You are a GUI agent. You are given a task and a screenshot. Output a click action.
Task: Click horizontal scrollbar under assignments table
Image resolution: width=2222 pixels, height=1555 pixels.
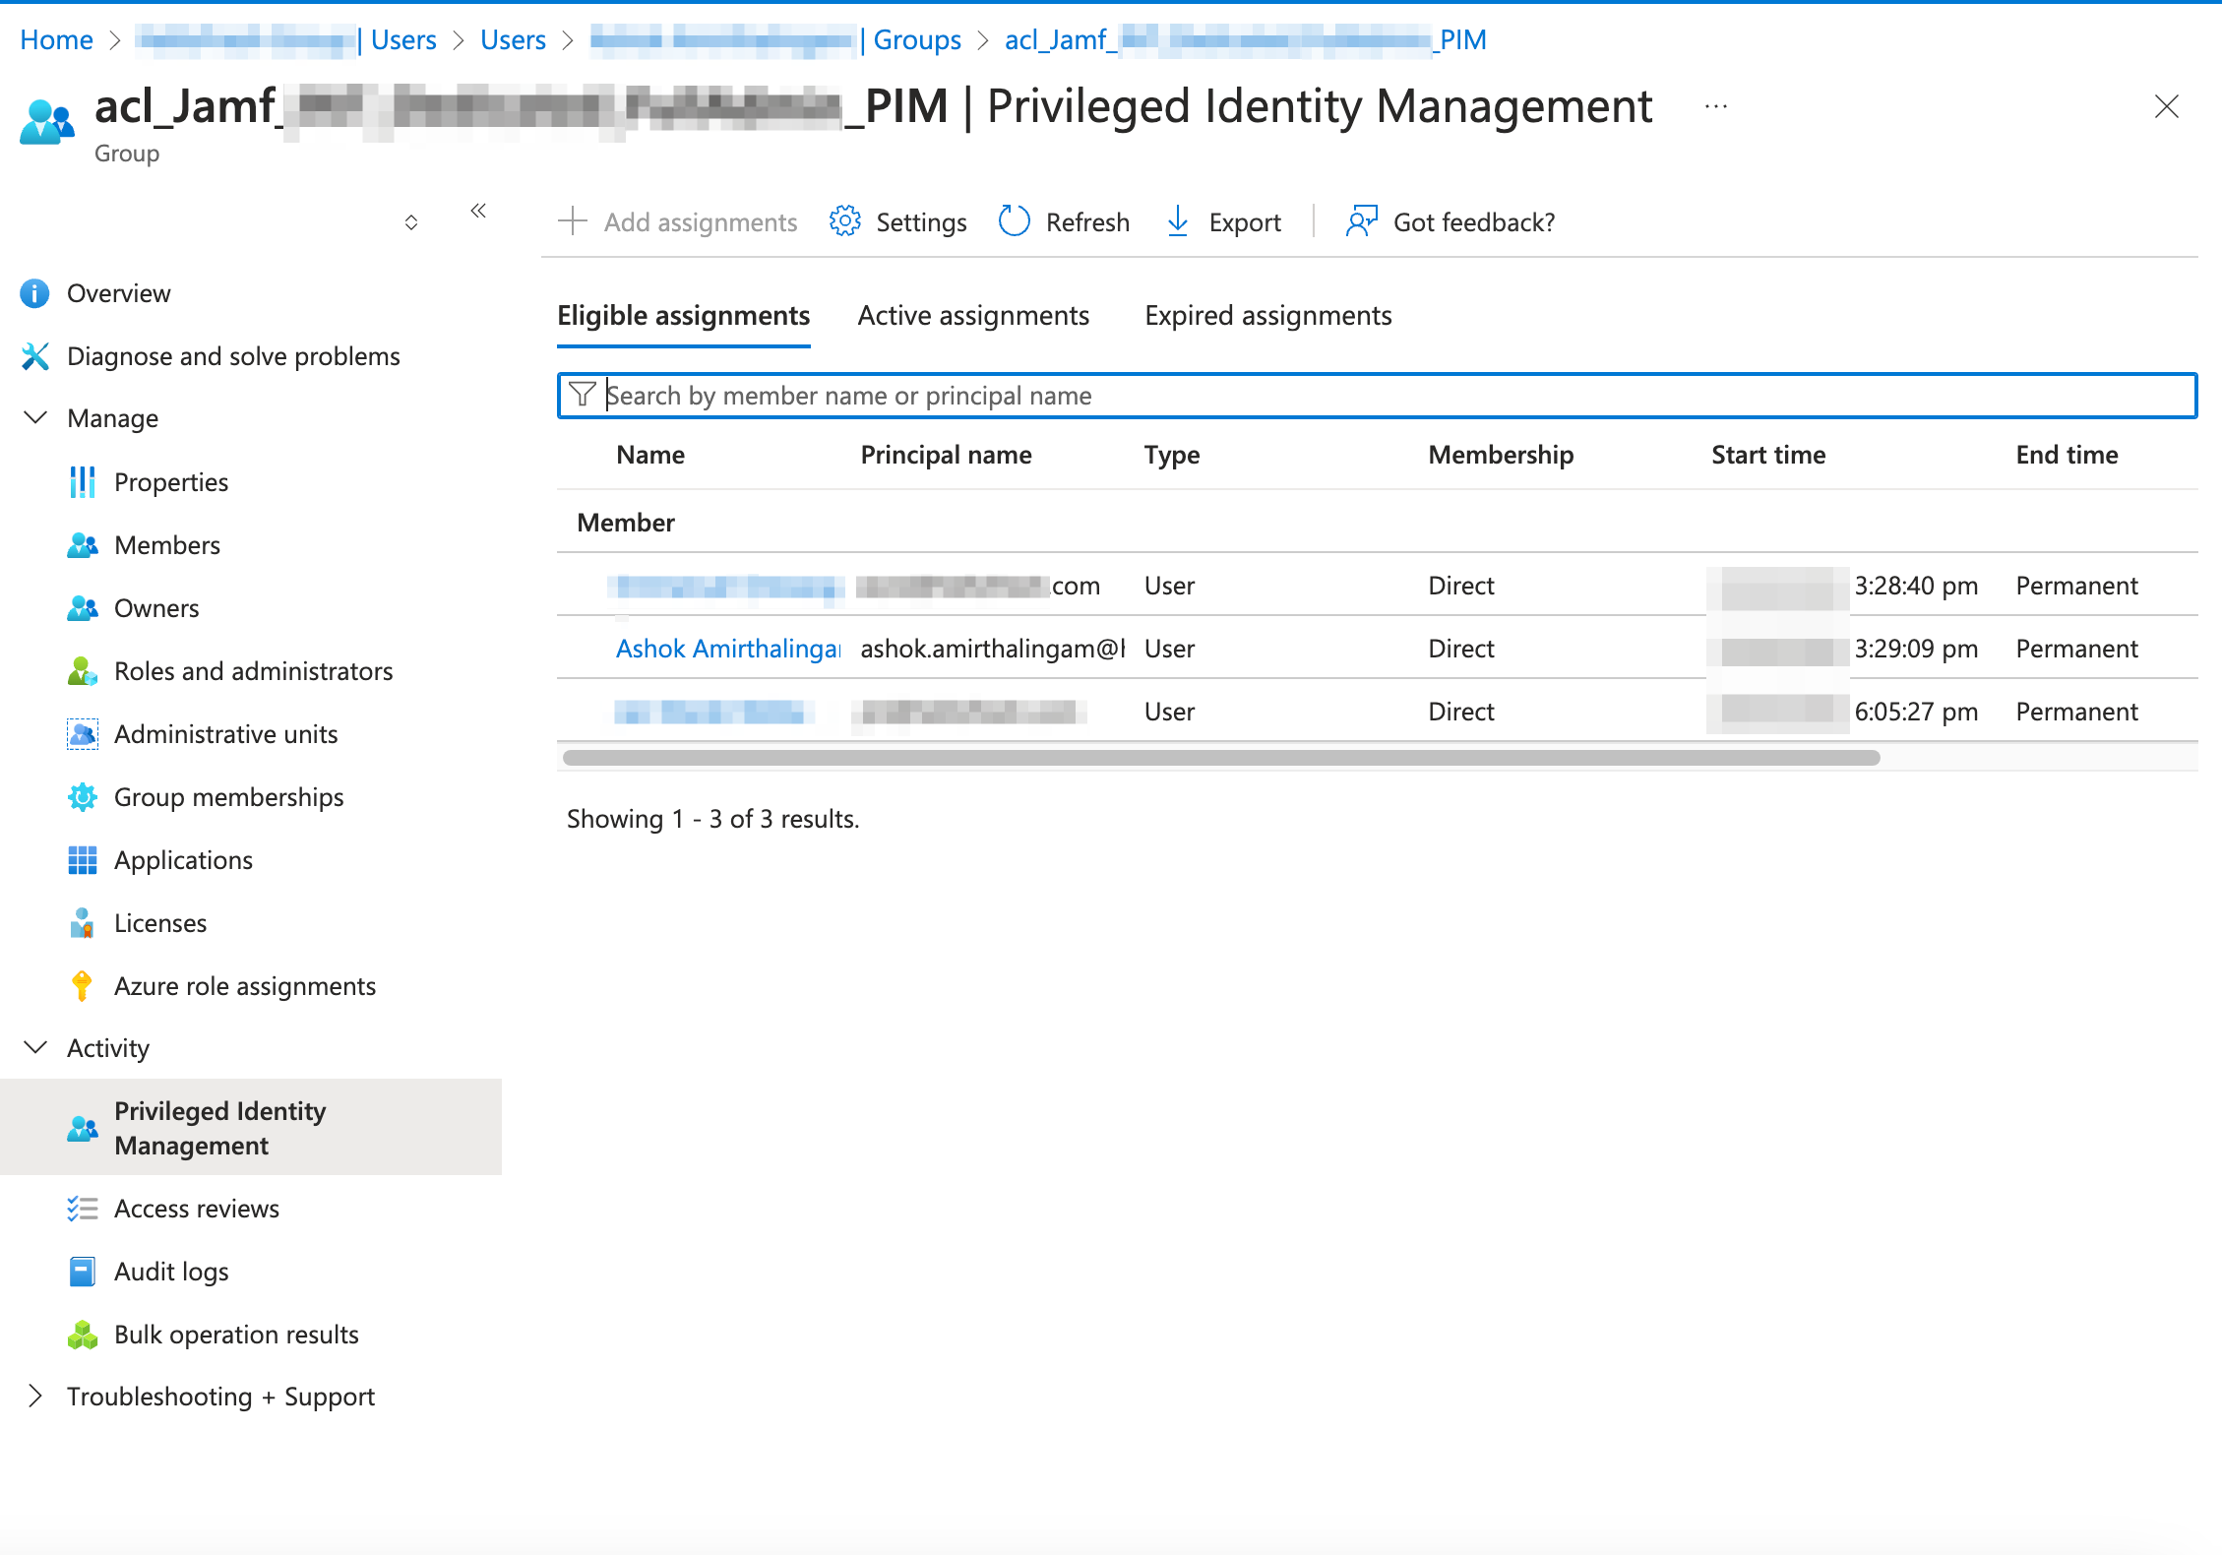click(1220, 757)
